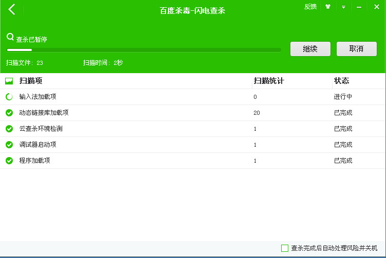
Task: Click the 百度杀毒-闪电查杀 title text
Action: (192, 11)
